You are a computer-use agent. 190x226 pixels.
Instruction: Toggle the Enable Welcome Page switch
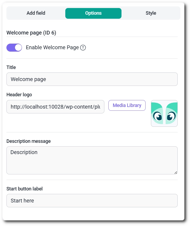[14, 48]
